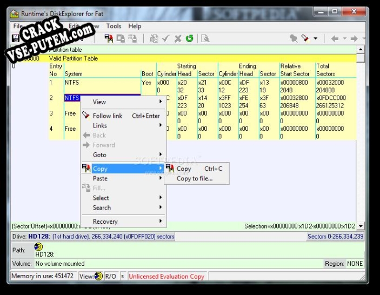This screenshot has width=380, height=295.
Task: Click the HD128 drive name label
Action: click(x=39, y=236)
